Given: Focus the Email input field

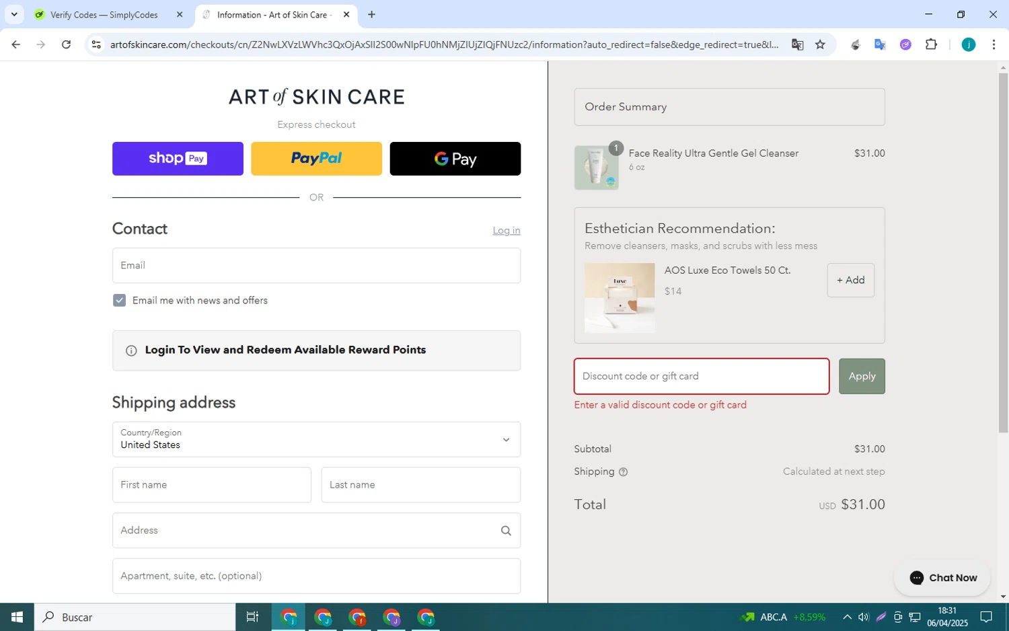Looking at the screenshot, I should coord(316,266).
